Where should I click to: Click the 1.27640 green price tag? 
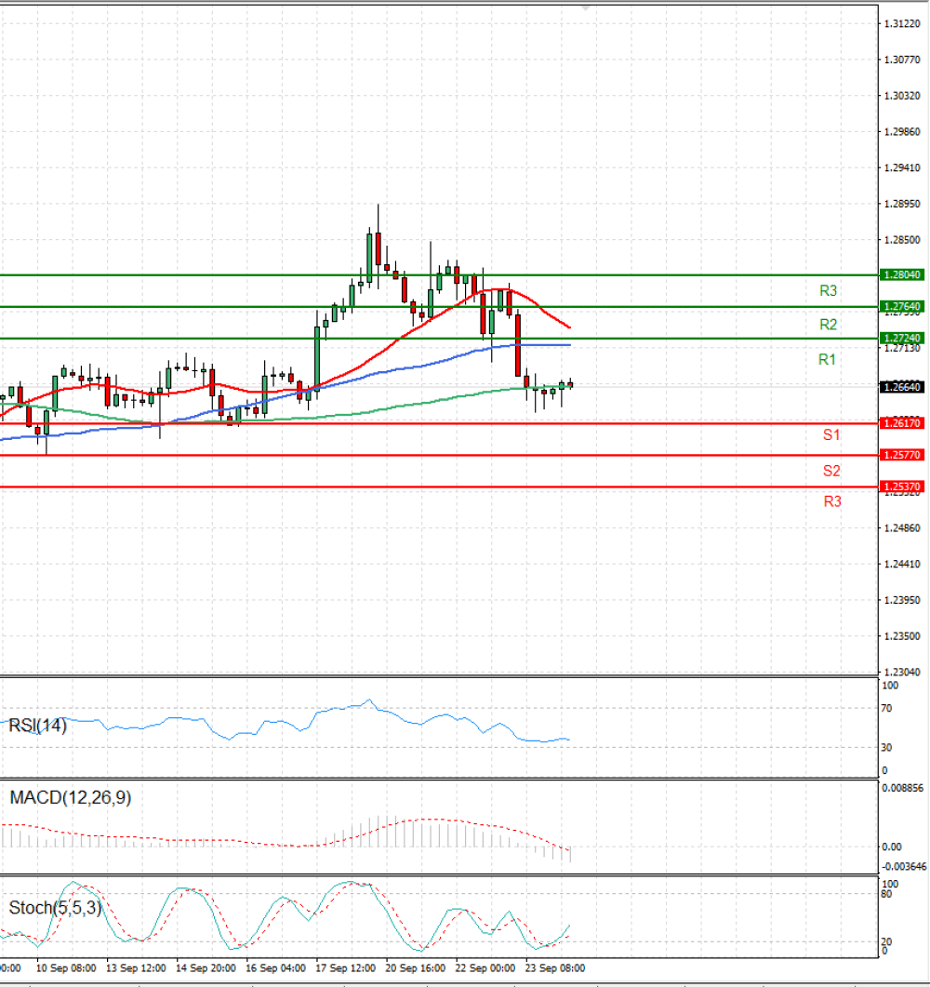(x=903, y=307)
